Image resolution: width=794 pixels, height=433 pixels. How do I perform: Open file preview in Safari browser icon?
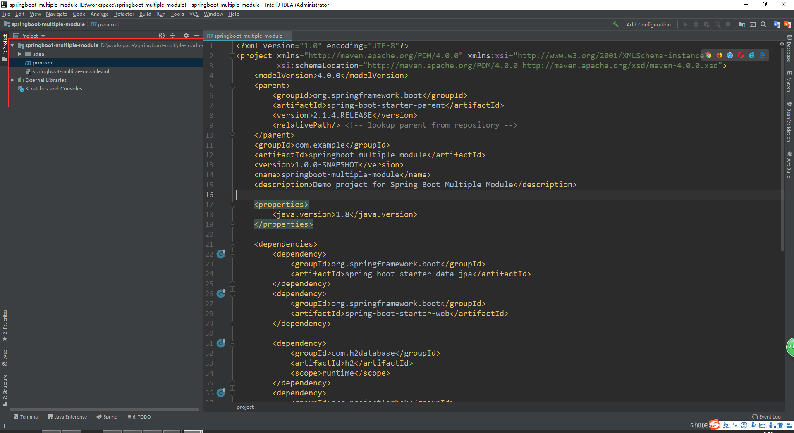(730, 55)
